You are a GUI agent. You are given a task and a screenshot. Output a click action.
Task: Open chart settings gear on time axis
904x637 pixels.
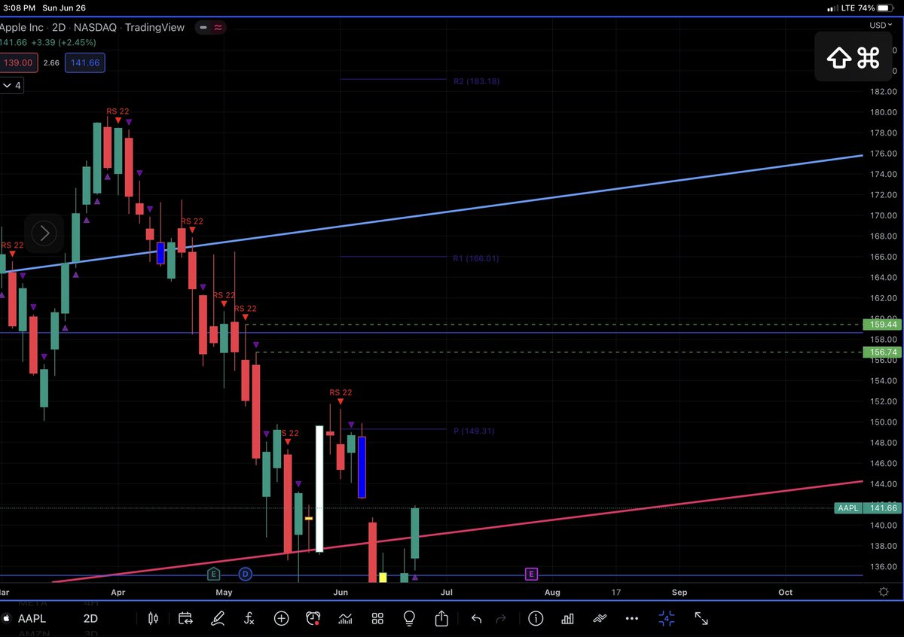coord(883,593)
